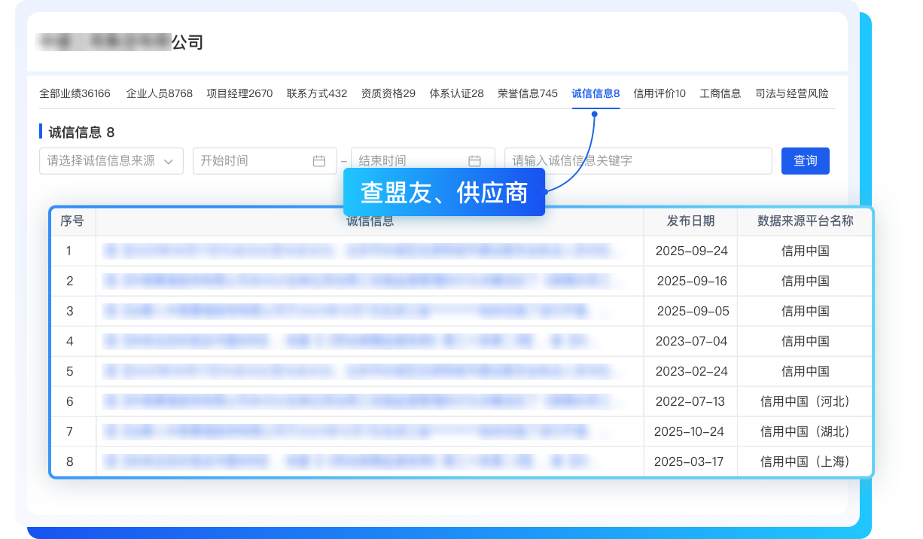The width and height of the screenshot is (923, 539).
Task: Click the 查盟友、供应商 tooltip label
Action: click(443, 193)
